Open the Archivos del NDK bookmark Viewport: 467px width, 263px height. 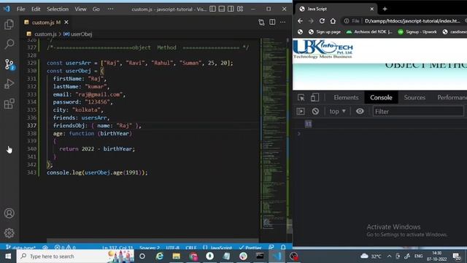[369, 32]
